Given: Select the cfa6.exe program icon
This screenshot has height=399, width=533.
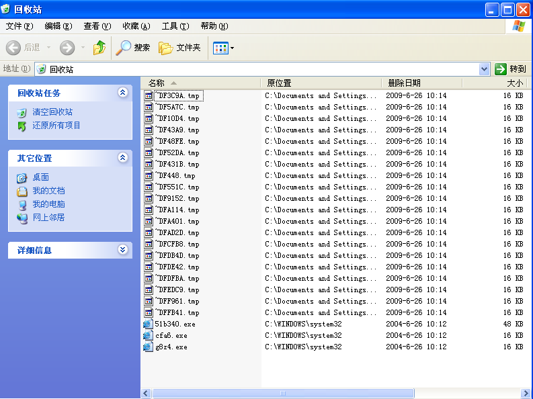Looking at the screenshot, I should (x=149, y=335).
